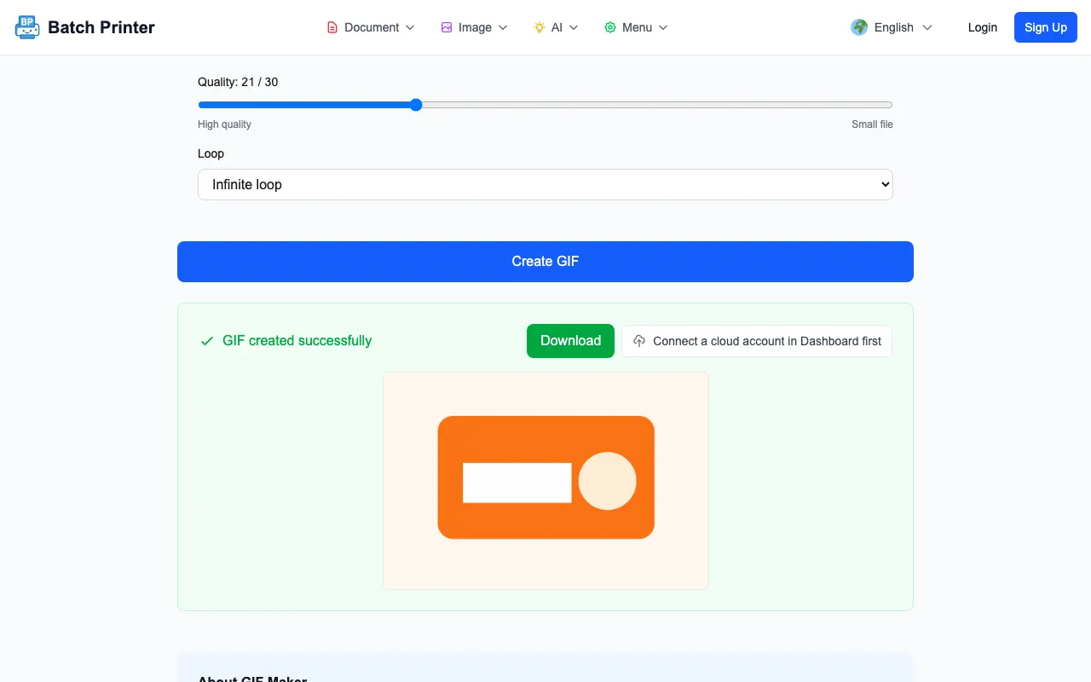Click the 'Small file' label
Image resolution: width=1091 pixels, height=682 pixels.
tap(872, 124)
